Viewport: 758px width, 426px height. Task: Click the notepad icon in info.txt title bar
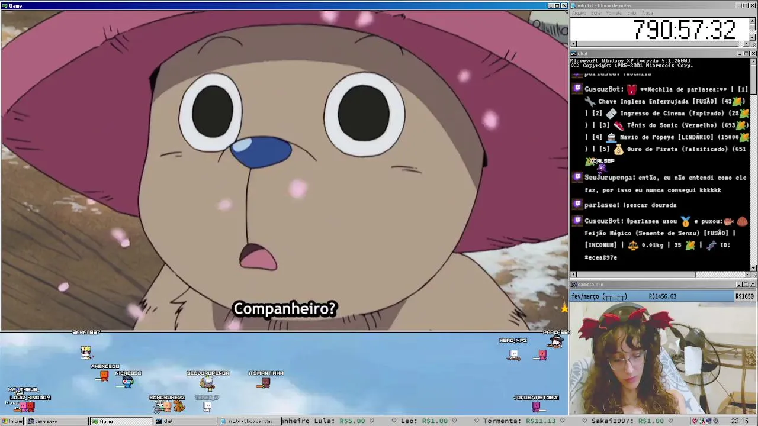pyautogui.click(x=574, y=5)
